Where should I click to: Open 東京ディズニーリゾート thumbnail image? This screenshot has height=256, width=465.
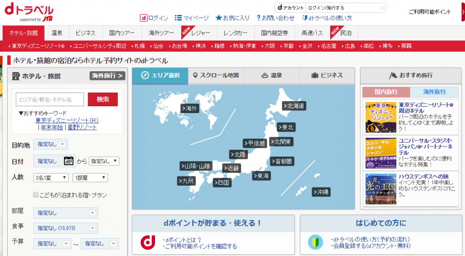(381, 117)
